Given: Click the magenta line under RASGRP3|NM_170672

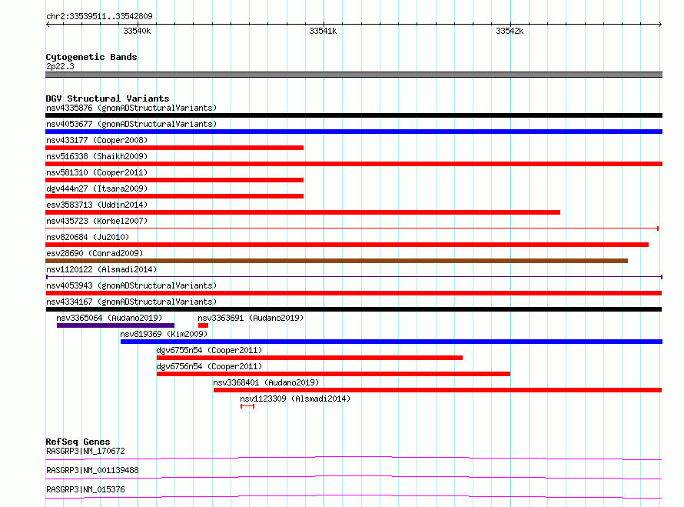Looking at the screenshot, I should coord(354,458).
